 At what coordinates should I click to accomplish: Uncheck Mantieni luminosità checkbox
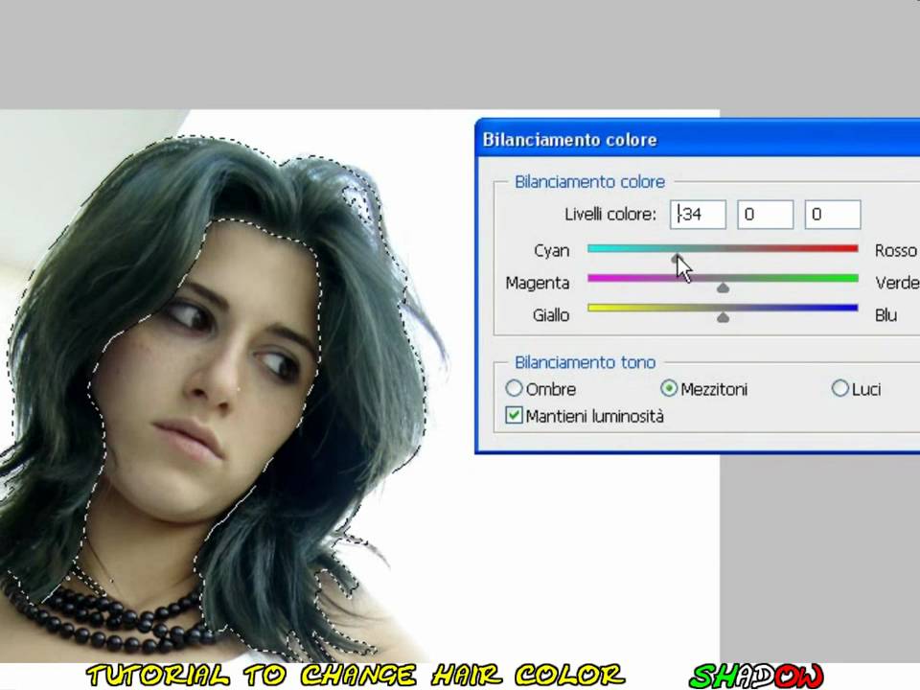point(514,416)
